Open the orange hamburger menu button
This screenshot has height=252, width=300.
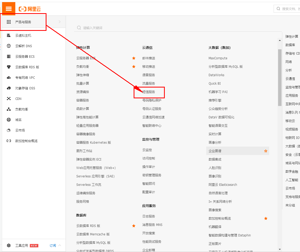click(9, 9)
